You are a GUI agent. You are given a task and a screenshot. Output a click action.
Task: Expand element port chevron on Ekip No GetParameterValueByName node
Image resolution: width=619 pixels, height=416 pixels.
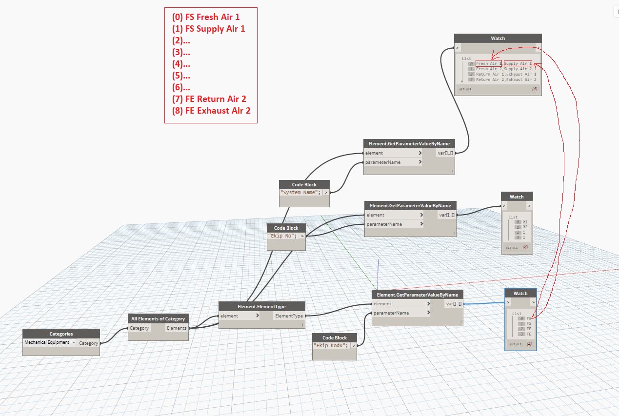[420, 215]
